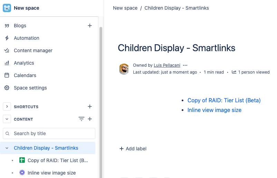The width and height of the screenshot is (277, 178).
Task: Open Analytics in the sidebar
Action: pos(24,63)
